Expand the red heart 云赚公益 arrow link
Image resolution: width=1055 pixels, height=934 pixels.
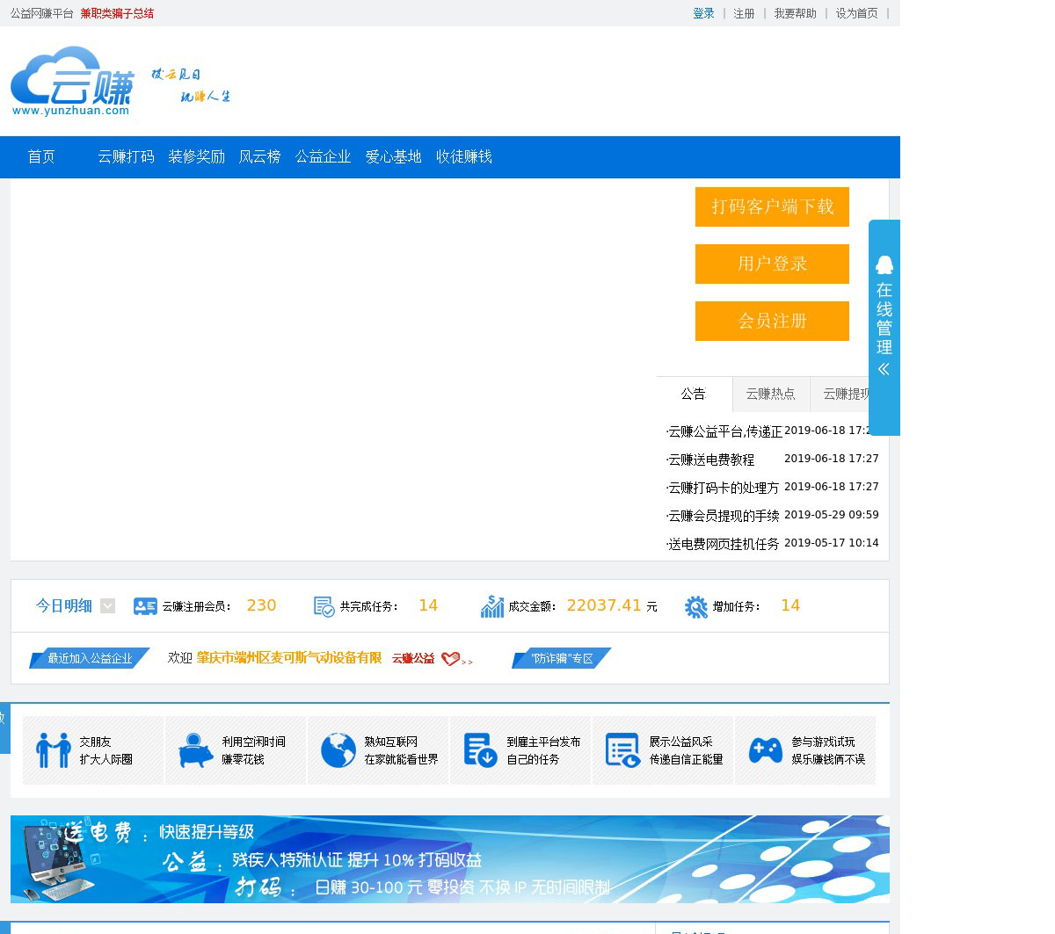pos(456,659)
